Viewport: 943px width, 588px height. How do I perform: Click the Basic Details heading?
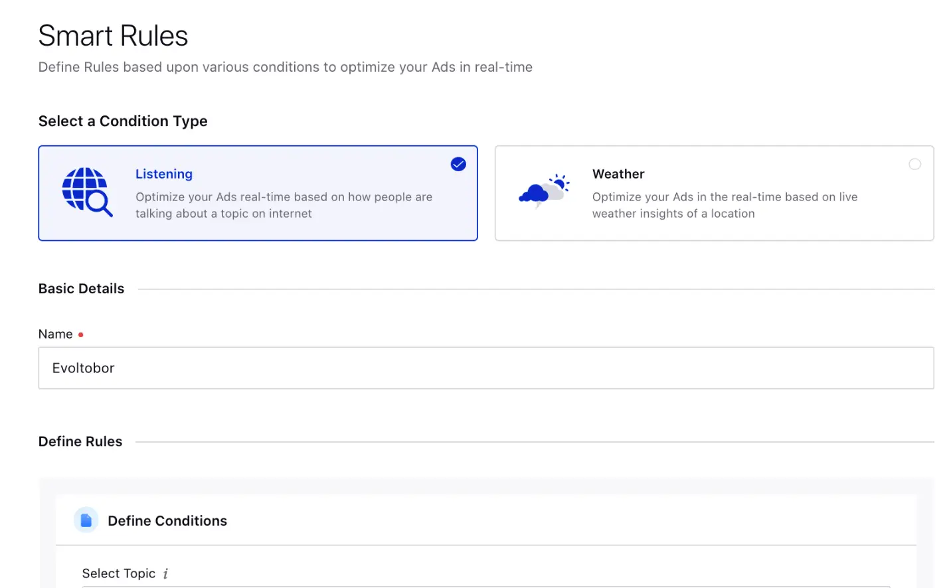click(82, 289)
